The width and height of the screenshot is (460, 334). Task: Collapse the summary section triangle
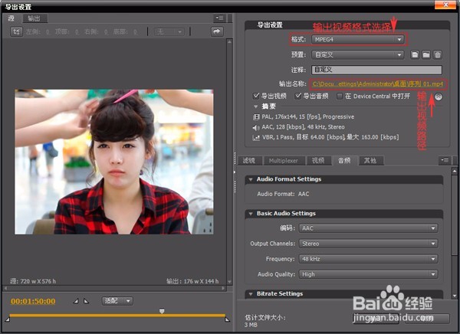(x=255, y=106)
